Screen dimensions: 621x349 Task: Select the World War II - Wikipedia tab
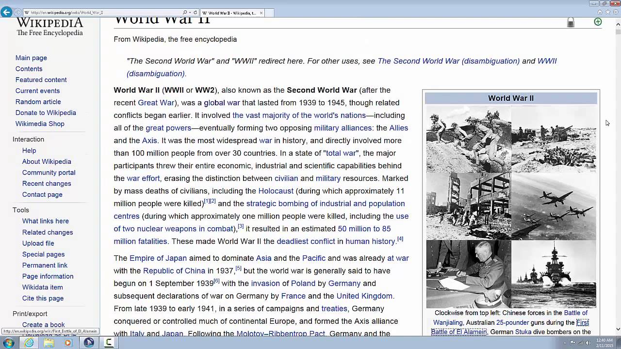click(232, 13)
